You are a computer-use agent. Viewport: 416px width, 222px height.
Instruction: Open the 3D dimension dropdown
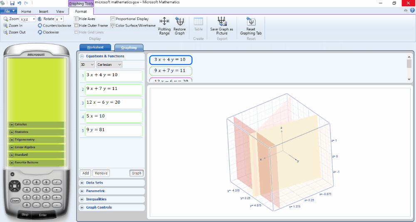[87, 65]
